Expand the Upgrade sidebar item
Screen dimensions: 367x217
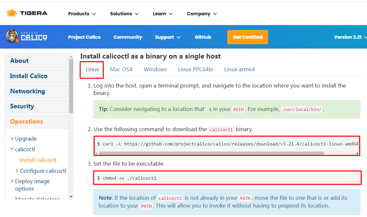pos(25,139)
